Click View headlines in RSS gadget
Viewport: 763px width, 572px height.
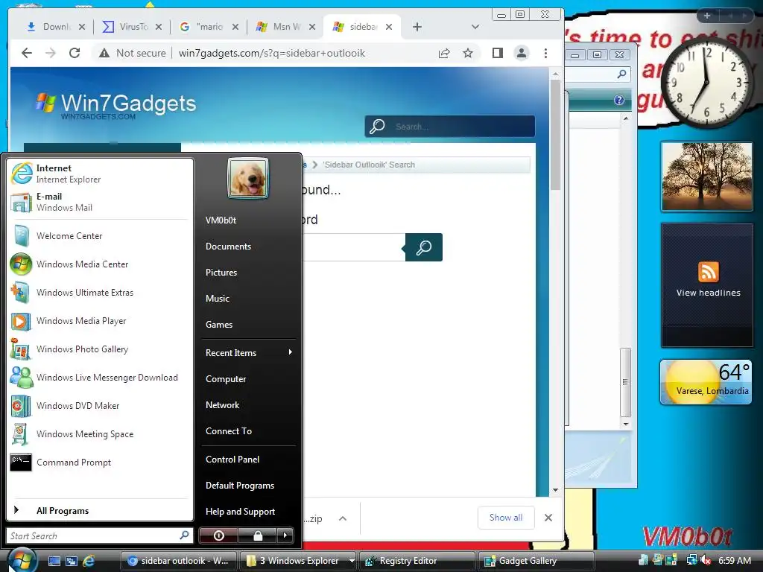tap(708, 293)
